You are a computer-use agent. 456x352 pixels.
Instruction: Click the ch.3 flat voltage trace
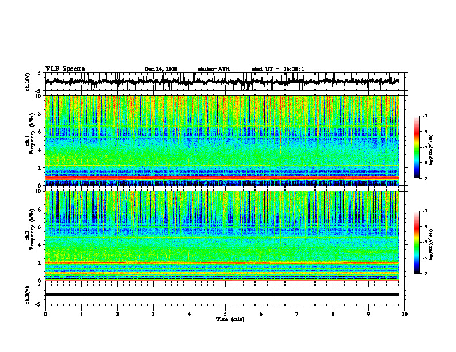(222, 294)
